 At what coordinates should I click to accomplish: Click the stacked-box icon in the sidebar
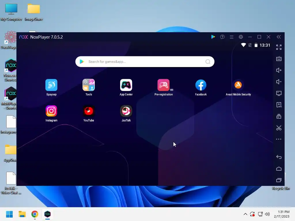click(x=279, y=116)
